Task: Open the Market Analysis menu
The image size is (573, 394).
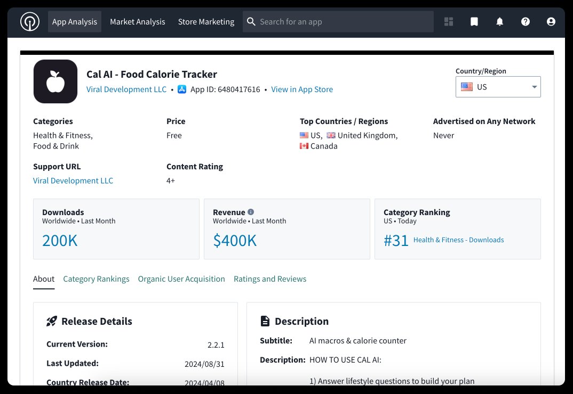Action: (138, 22)
